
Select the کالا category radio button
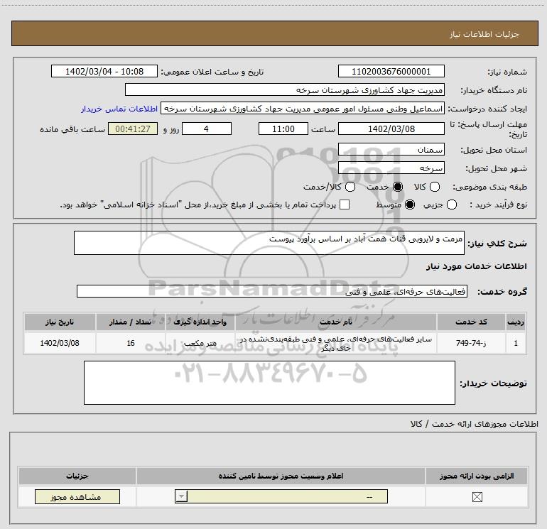pos(434,187)
